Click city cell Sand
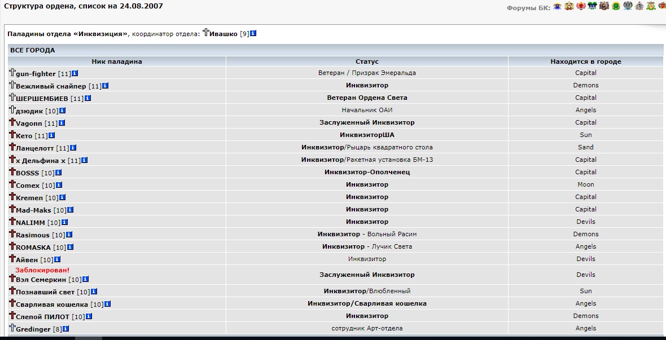Viewport: 666px width, 340px height. pyautogui.click(x=586, y=147)
